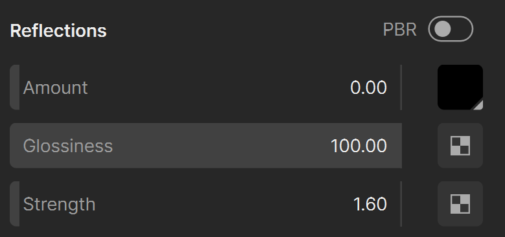The image size is (505, 237).
Task: Open the Glossiness texture map checker icon
Action: 460,146
